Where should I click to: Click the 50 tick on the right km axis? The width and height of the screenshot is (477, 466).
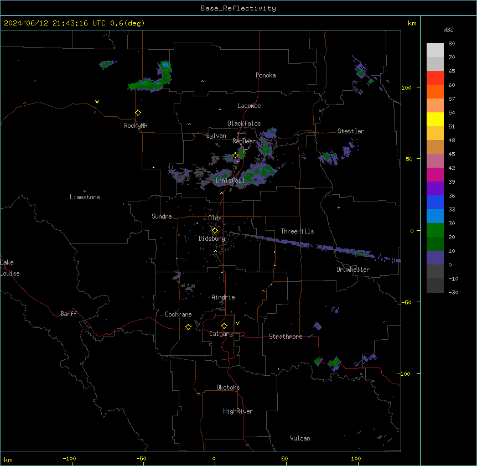[409, 159]
